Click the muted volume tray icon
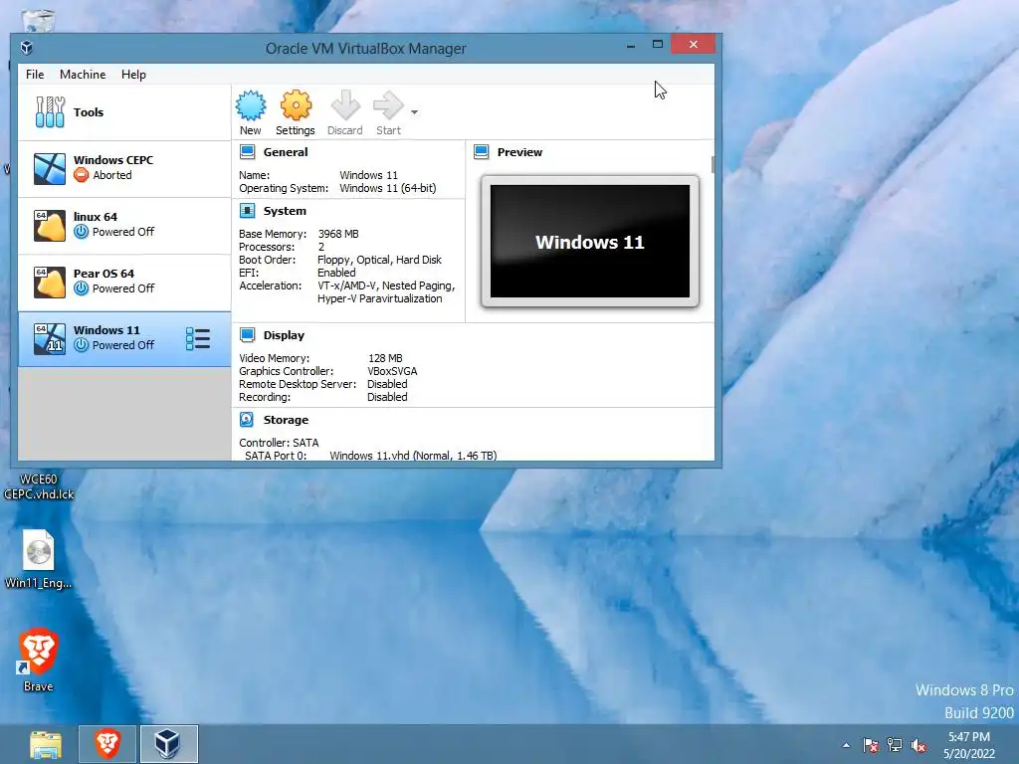This screenshot has height=764, width=1019. (918, 745)
